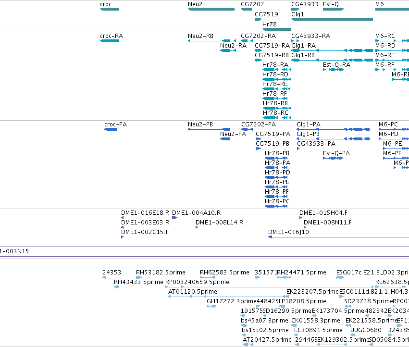Click the bs45a07.3prime EST label
This screenshot has height=347, width=409.
coord(264,321)
